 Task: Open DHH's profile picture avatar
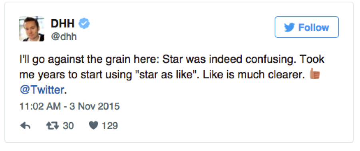tap(32, 29)
